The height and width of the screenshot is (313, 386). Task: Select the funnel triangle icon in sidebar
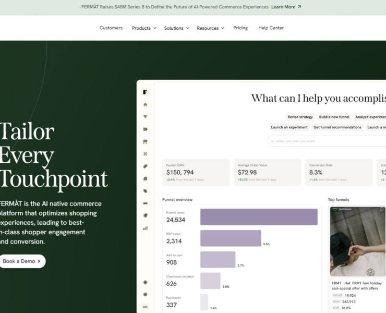(x=145, y=117)
